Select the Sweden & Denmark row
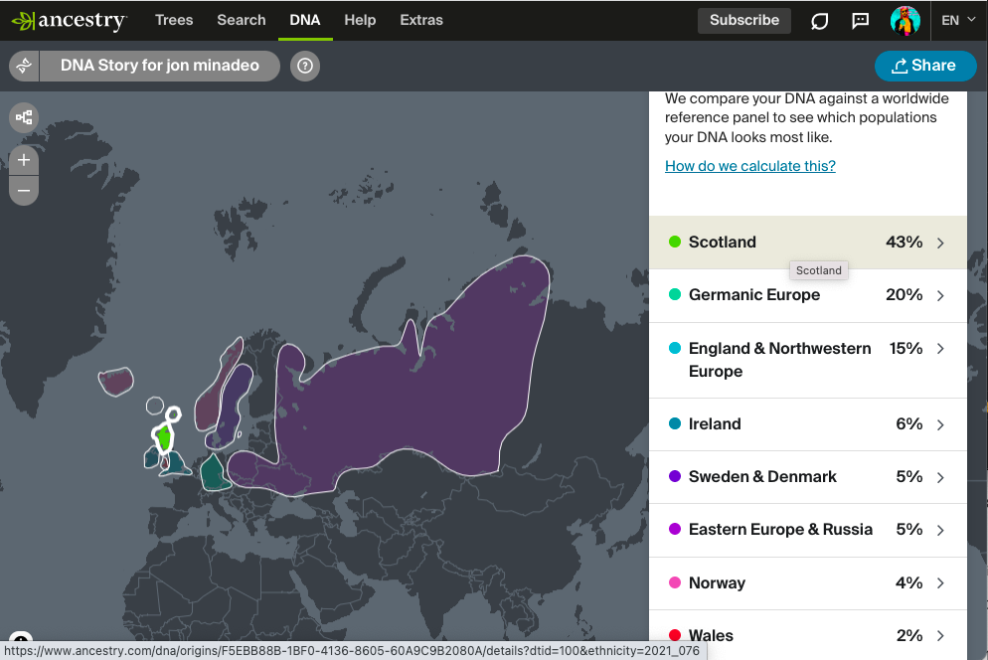Viewport: 988px width, 660px height. click(808, 477)
